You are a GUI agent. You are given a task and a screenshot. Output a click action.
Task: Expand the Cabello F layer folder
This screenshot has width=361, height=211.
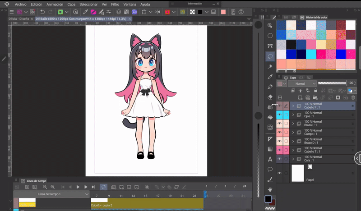[x=293, y=106]
